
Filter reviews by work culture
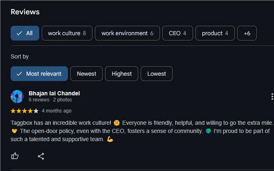pos(67,33)
